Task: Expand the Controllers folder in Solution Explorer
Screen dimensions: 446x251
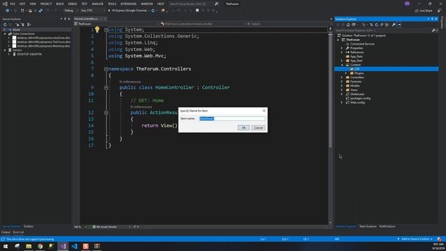Action: [x=342, y=77]
